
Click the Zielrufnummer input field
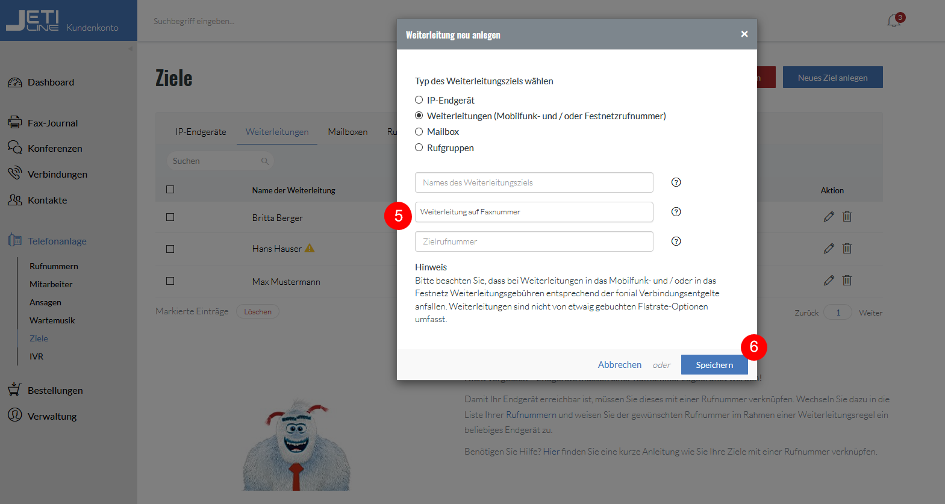click(x=534, y=241)
